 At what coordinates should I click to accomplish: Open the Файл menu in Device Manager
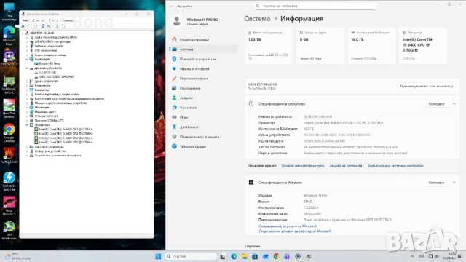(25, 20)
